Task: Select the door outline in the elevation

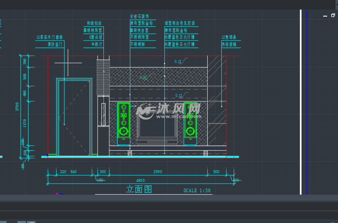Action: [x=74, y=117]
